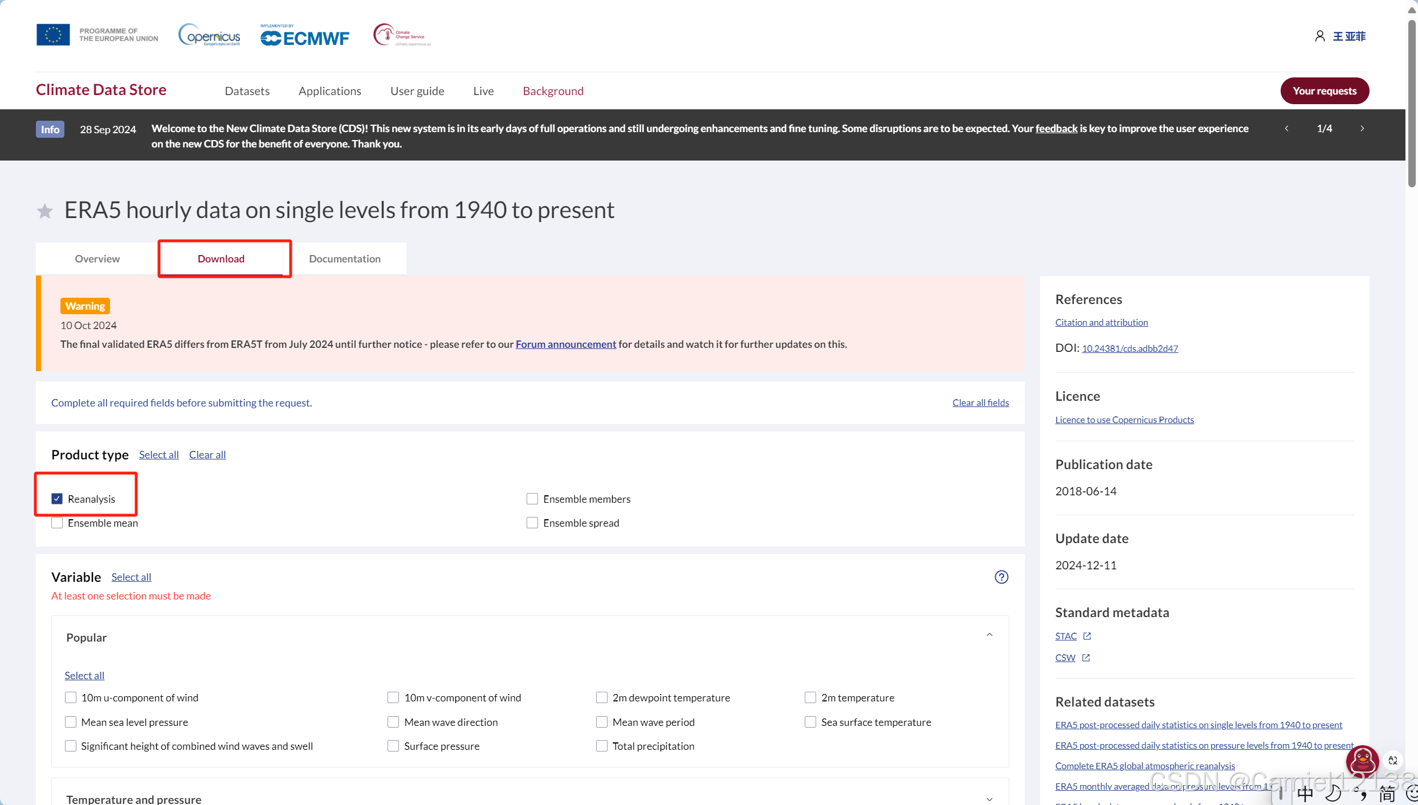Collapse the Popular variables section
The height and width of the screenshot is (805, 1418).
pos(989,635)
